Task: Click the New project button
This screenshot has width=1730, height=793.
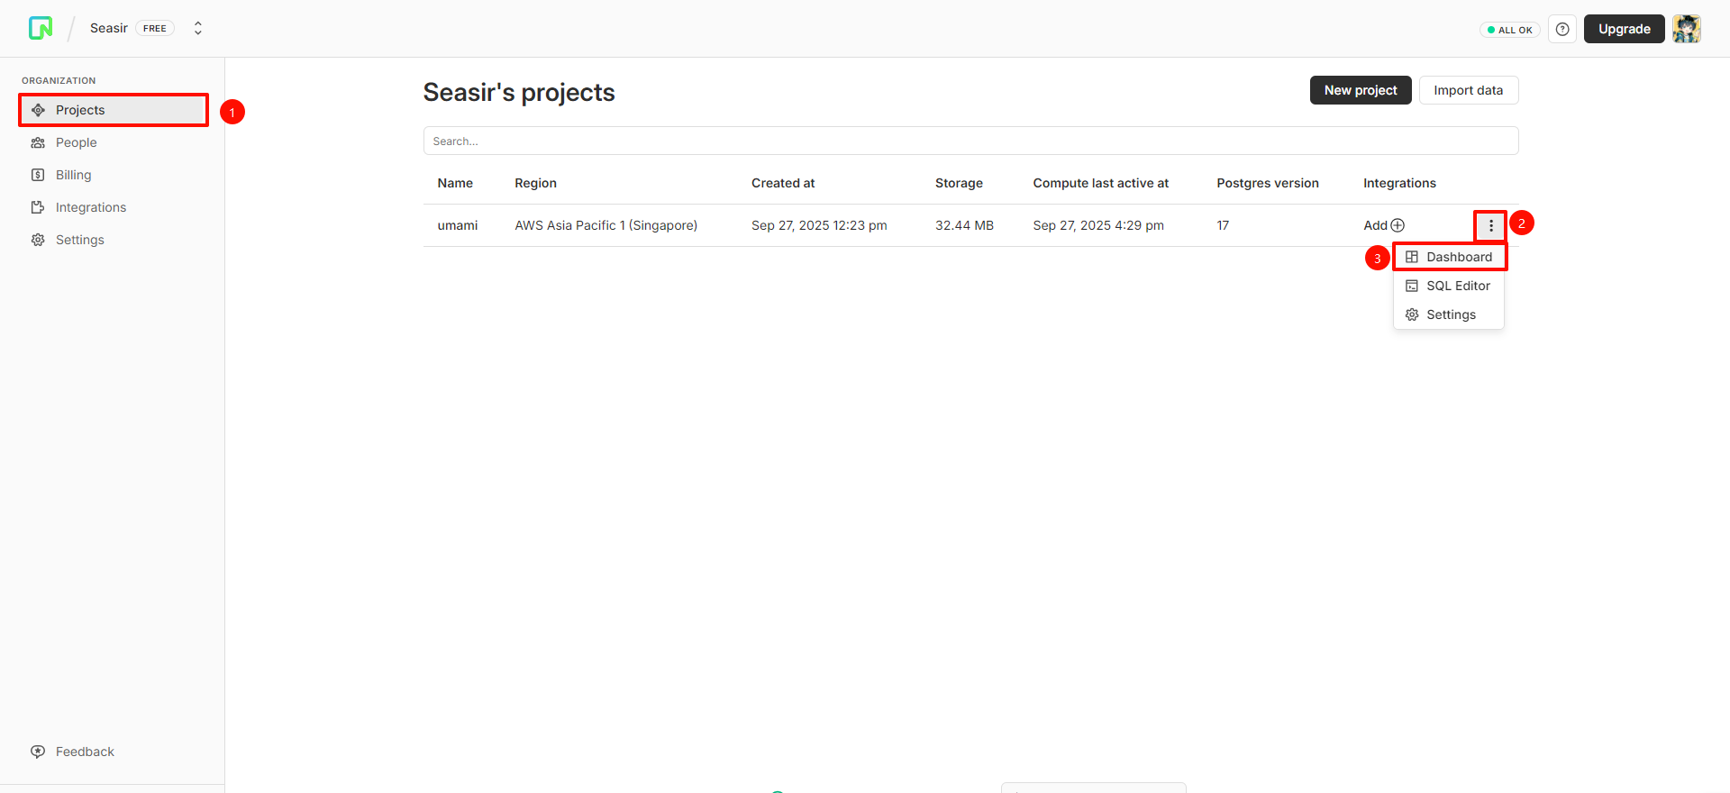Action: [x=1360, y=90]
